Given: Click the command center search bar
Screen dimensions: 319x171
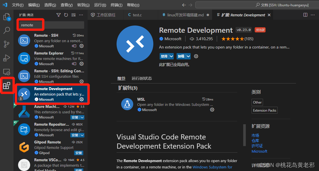Looking at the screenshot, I should 257,5.
